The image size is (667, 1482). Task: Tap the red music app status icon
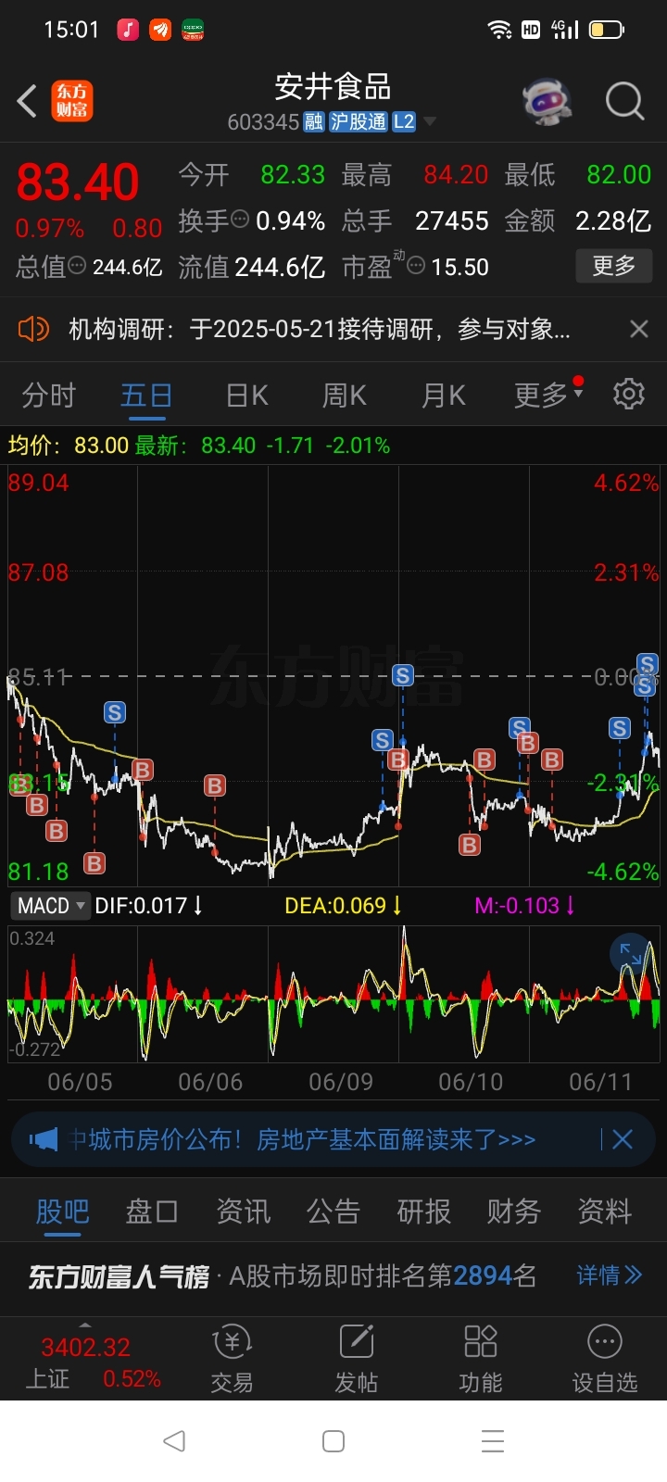pos(128,30)
